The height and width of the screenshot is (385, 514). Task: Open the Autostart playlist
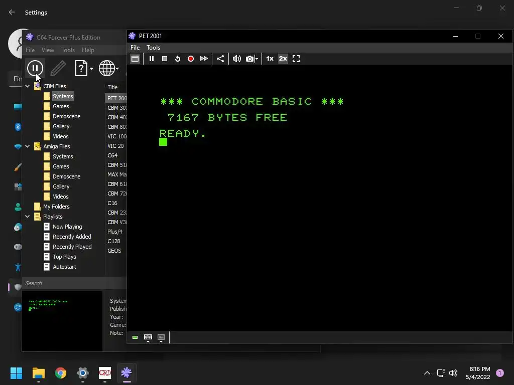click(x=64, y=267)
